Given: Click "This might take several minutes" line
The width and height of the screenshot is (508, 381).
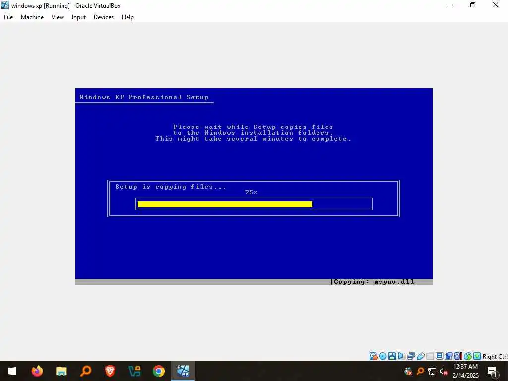Looking at the screenshot, I should [x=254, y=139].
